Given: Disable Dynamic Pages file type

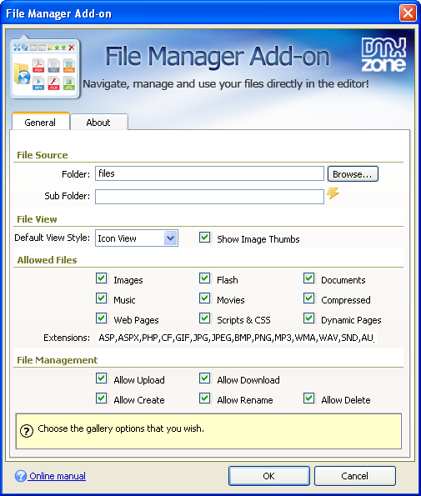Looking at the screenshot, I should (x=308, y=318).
